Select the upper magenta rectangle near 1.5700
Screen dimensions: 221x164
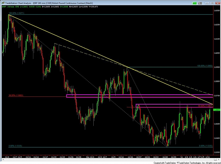pos(140,96)
